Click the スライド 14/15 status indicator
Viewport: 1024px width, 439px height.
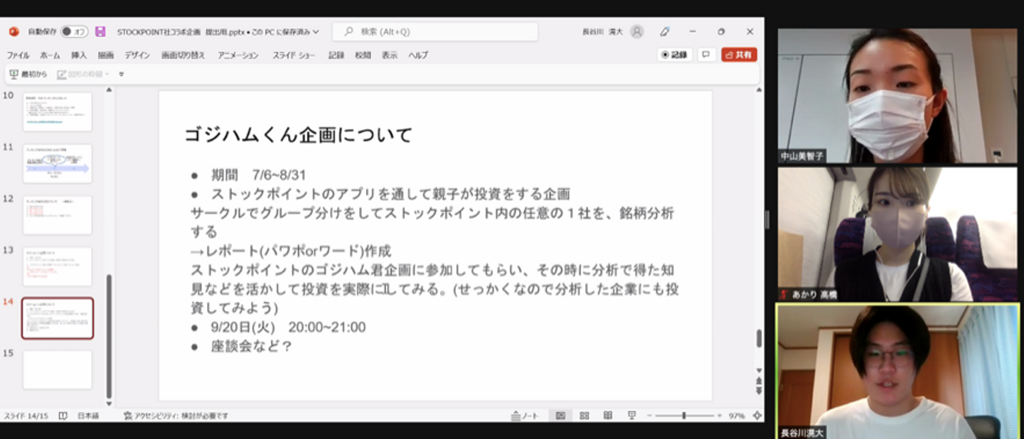[x=26, y=416]
